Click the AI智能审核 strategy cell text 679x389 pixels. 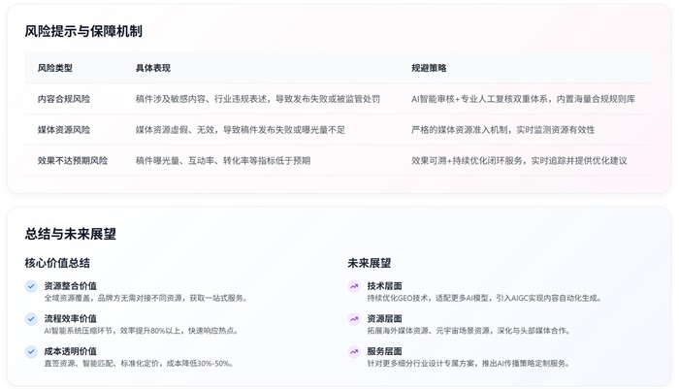click(523, 99)
